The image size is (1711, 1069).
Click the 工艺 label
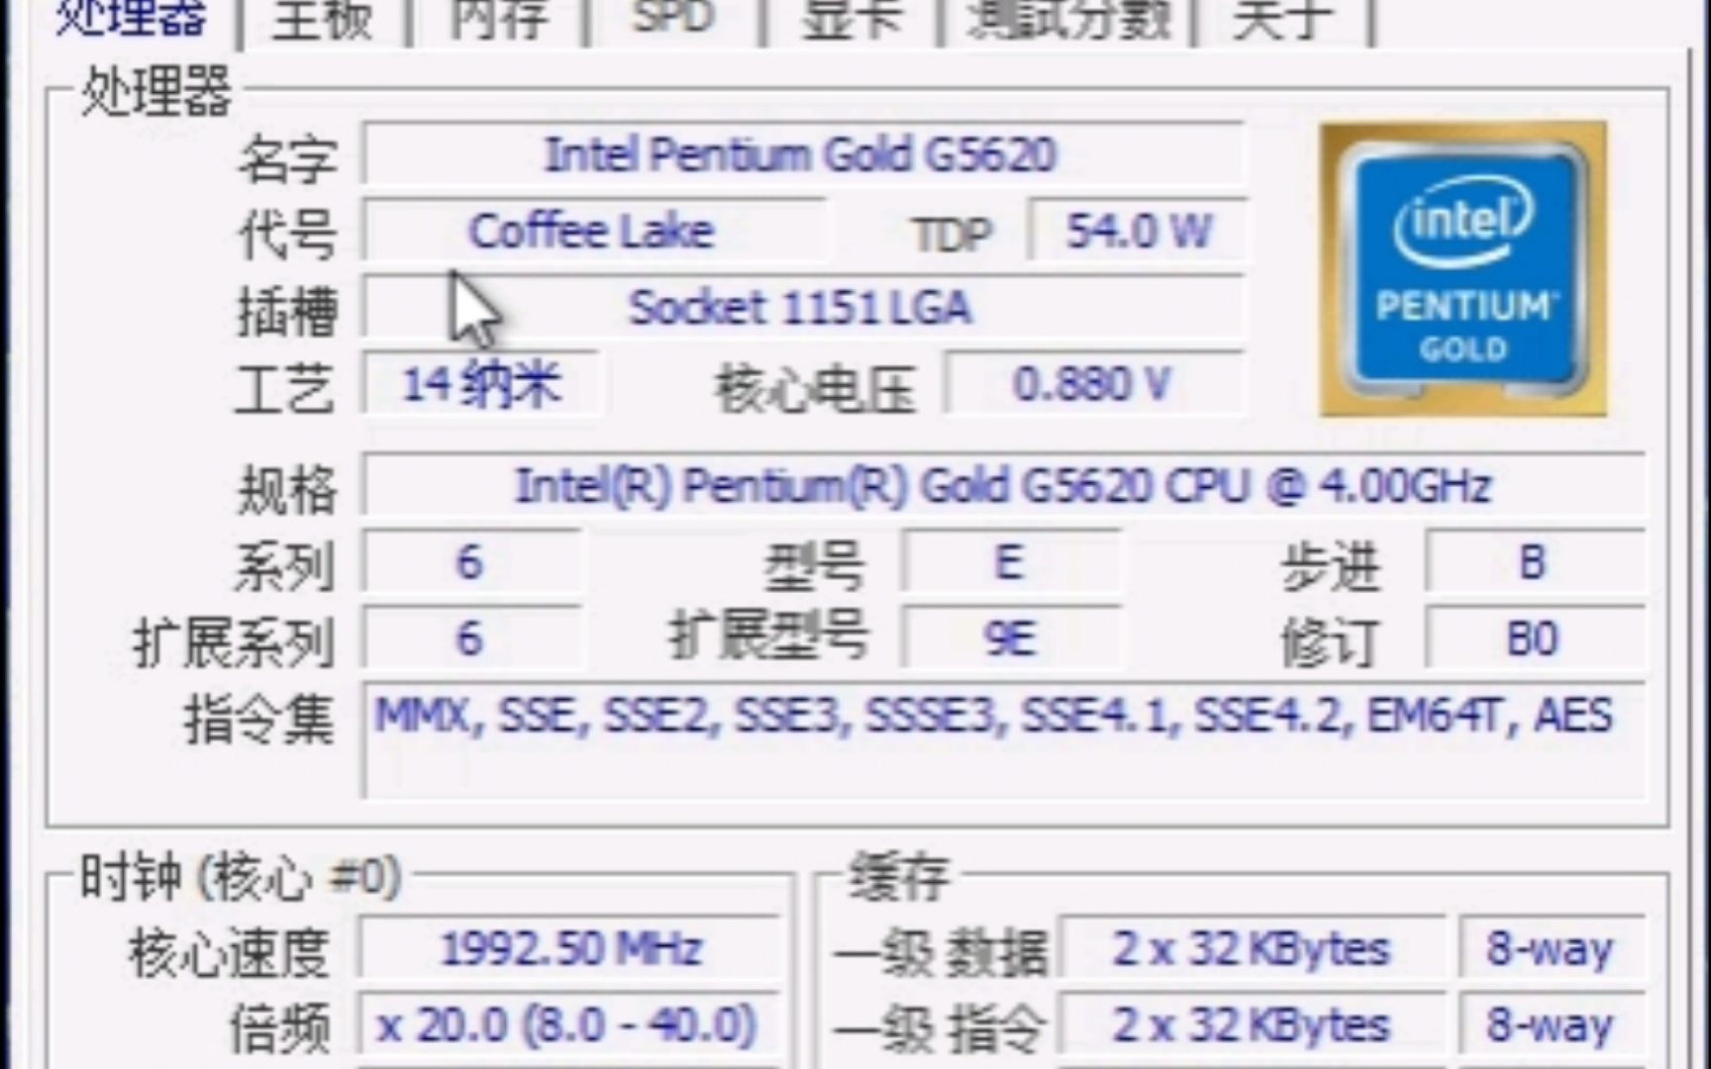[x=285, y=388]
